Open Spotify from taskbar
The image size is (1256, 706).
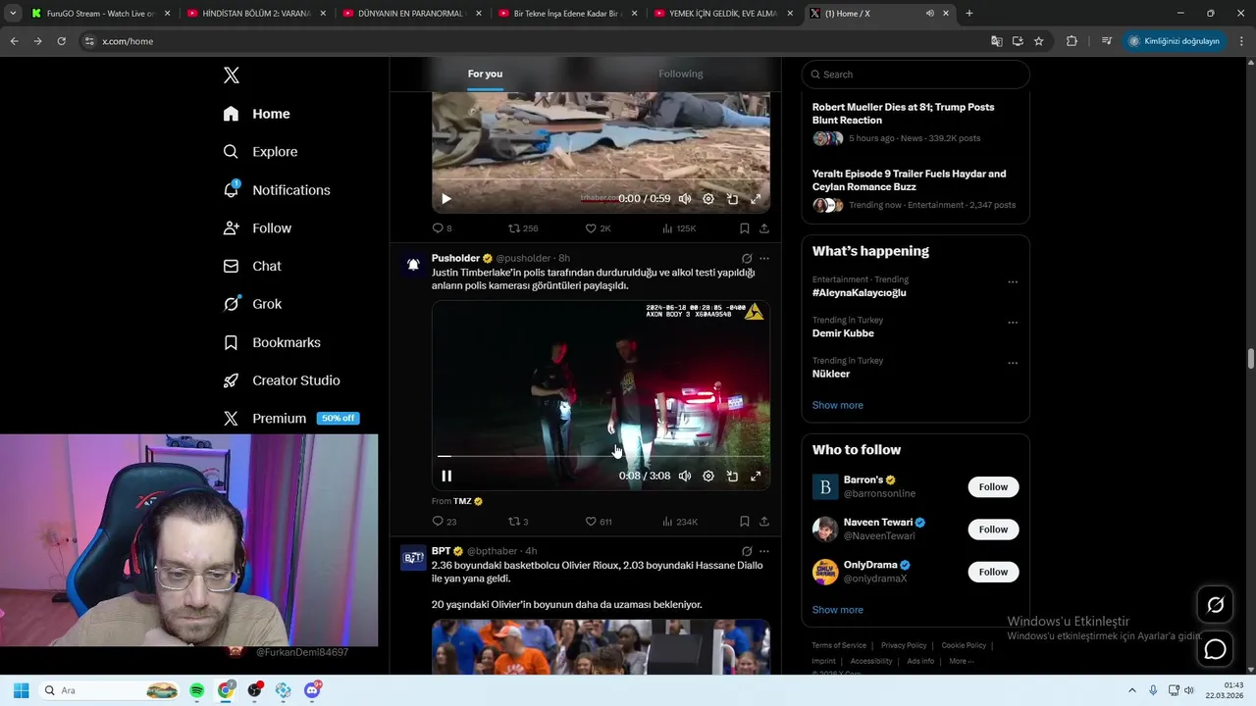(x=196, y=690)
